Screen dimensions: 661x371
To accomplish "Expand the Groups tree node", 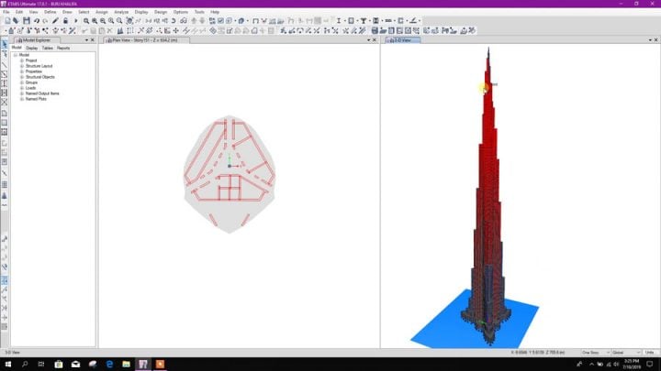I will click(x=22, y=82).
